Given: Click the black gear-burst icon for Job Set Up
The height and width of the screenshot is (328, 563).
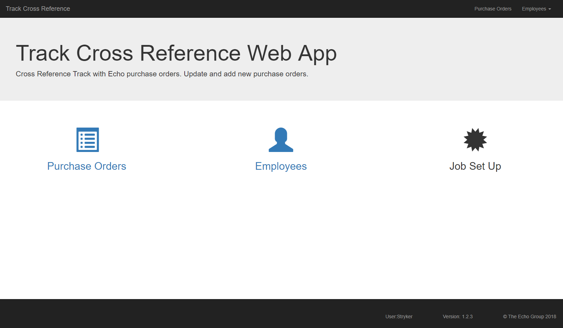Looking at the screenshot, I should 475,140.
